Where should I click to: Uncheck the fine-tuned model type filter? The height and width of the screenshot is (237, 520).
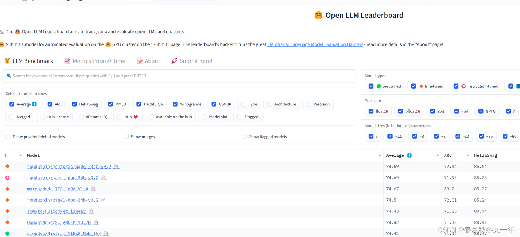click(x=414, y=86)
